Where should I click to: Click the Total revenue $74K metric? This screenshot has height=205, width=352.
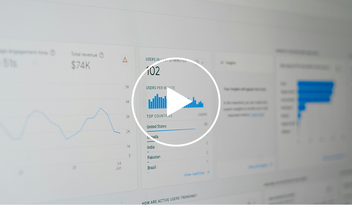[x=81, y=66]
